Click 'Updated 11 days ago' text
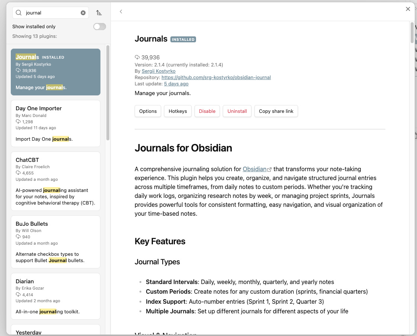 click(x=36, y=128)
